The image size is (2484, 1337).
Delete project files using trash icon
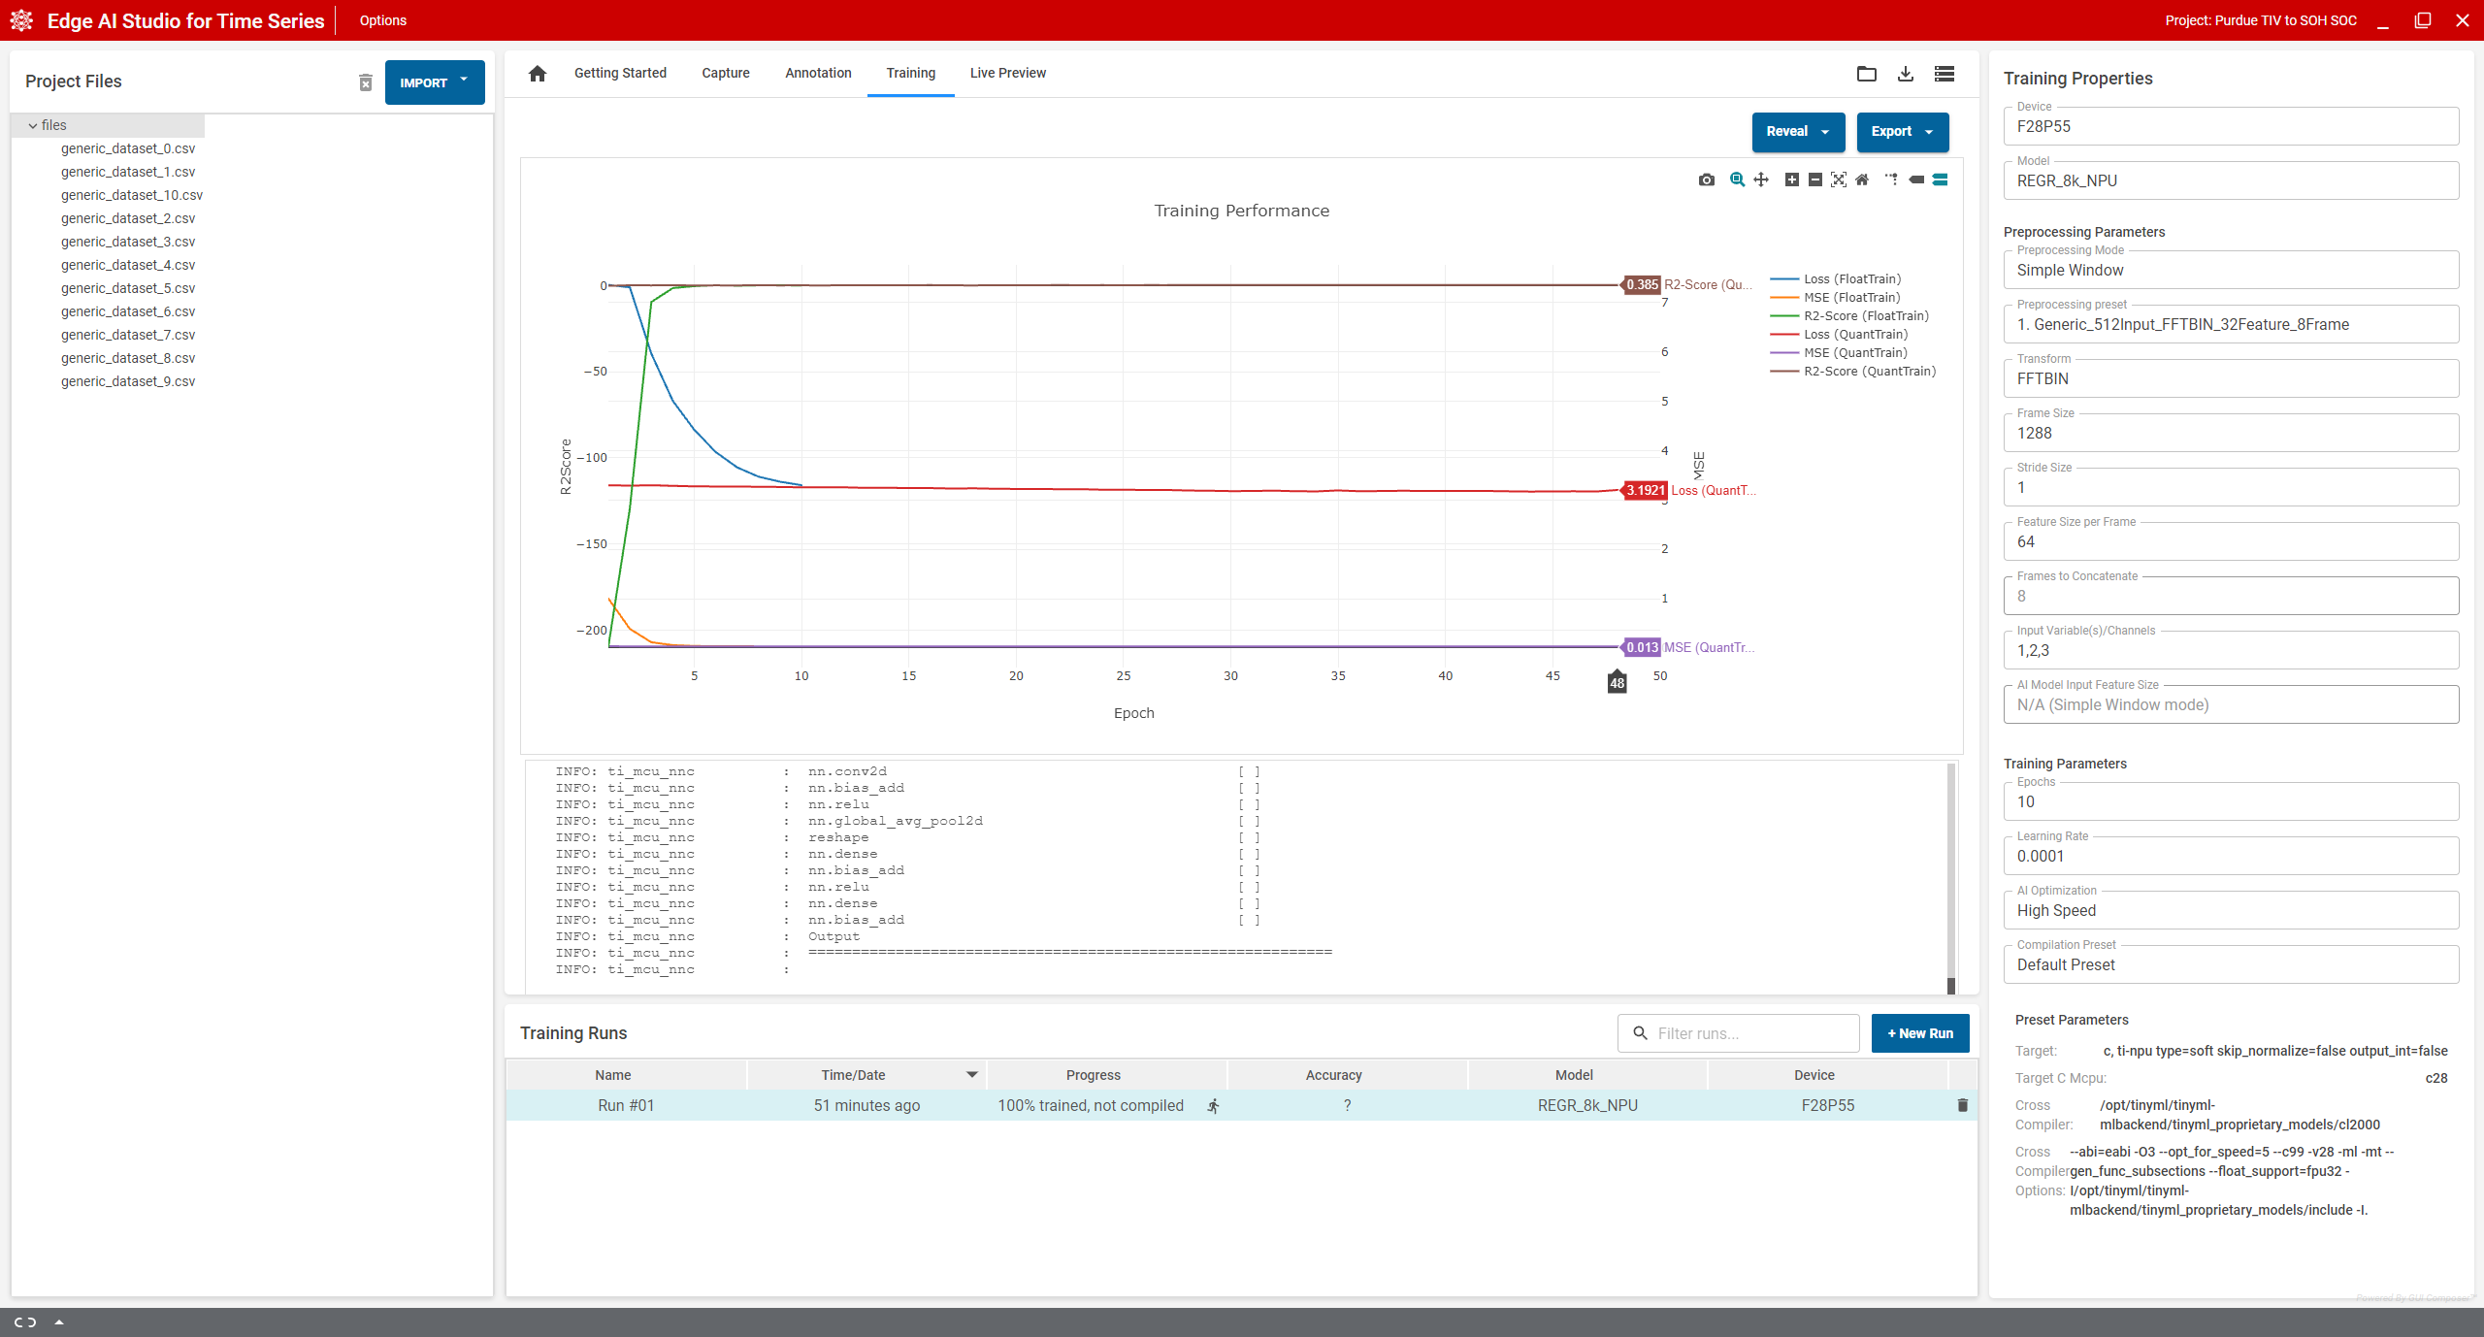point(366,82)
